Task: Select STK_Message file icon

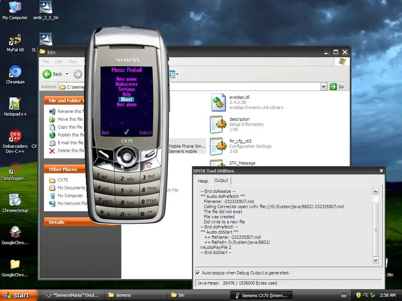Action: click(x=217, y=163)
